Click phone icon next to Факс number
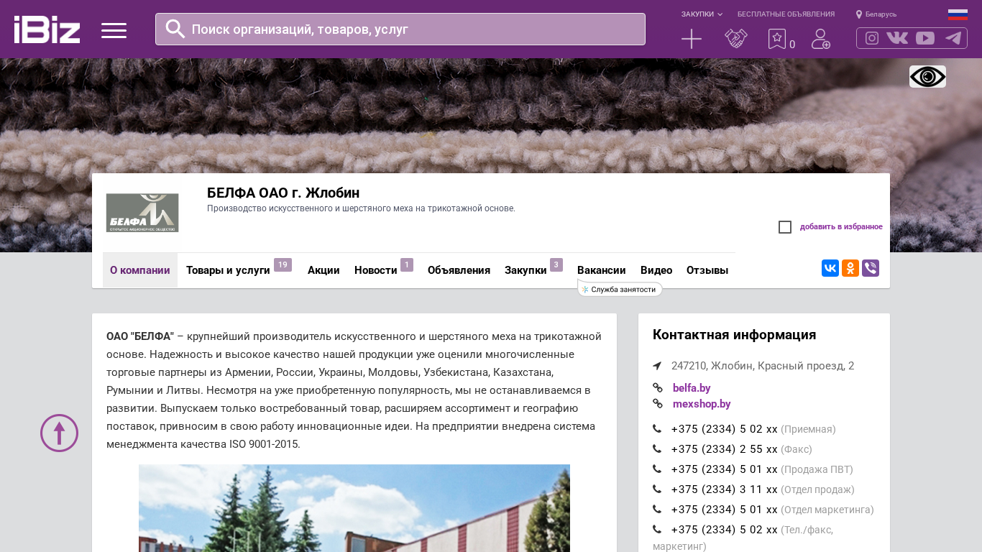The image size is (982, 552). click(x=657, y=449)
